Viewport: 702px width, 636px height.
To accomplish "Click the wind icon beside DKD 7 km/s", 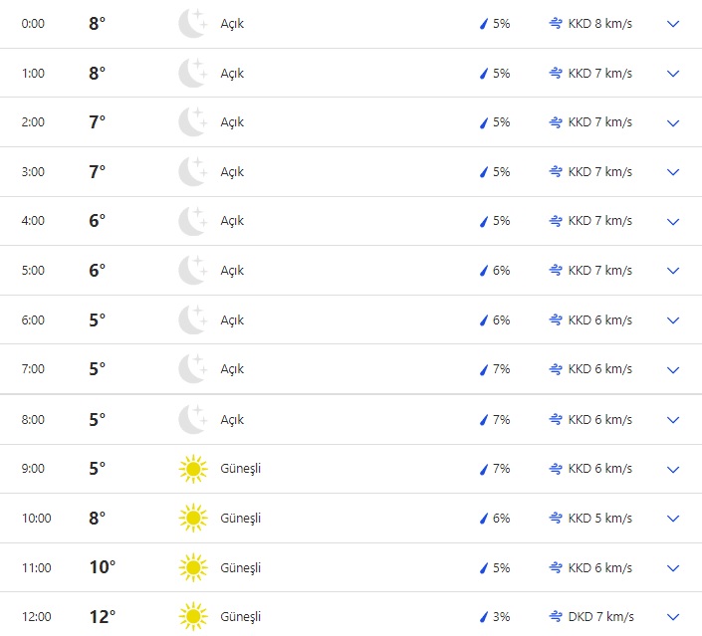I will click(x=556, y=617).
